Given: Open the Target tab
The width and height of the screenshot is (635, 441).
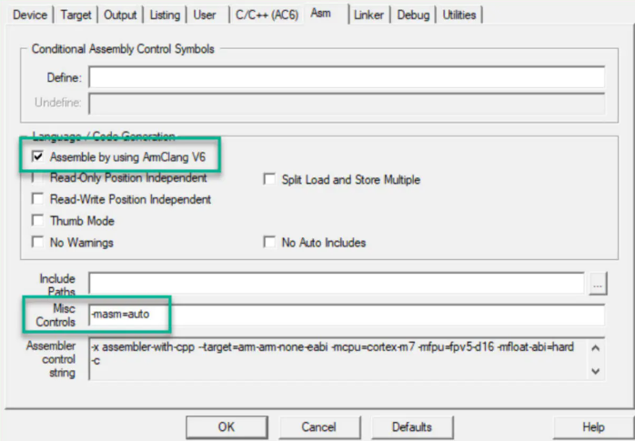Looking at the screenshot, I should pyautogui.click(x=76, y=15).
